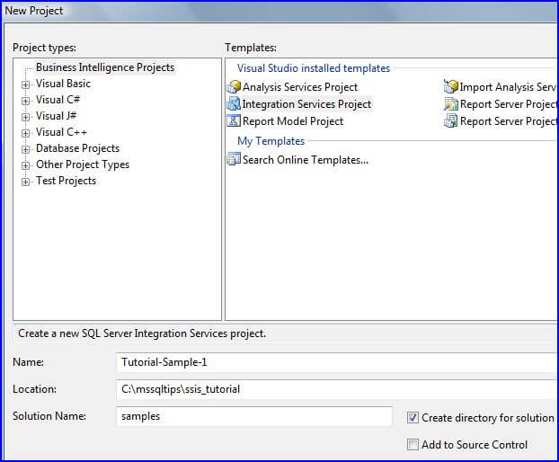Screen dimensions: 559x462
Task: Click the Report Server Project Wizard icon
Action: (x=450, y=103)
